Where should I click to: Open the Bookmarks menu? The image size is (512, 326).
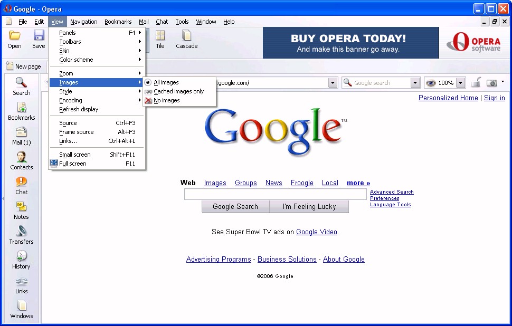118,22
